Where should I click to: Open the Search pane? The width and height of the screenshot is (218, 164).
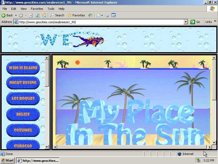(57, 15)
